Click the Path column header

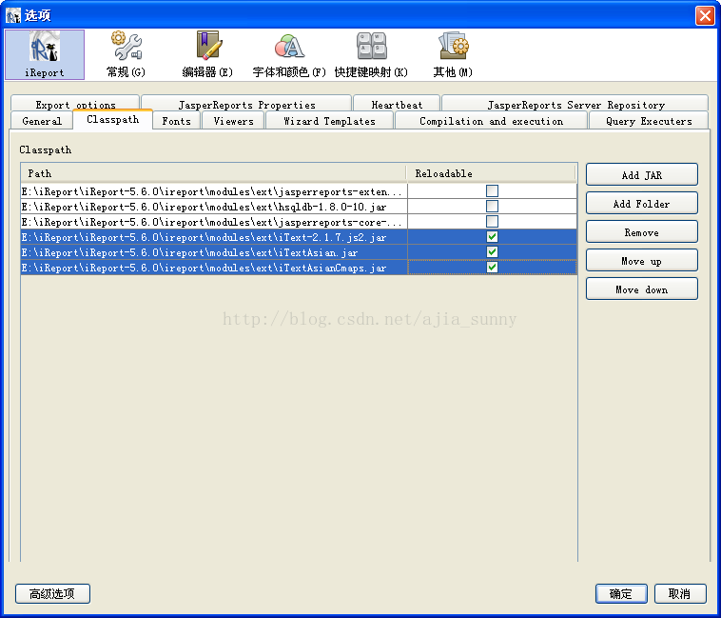pos(213,173)
